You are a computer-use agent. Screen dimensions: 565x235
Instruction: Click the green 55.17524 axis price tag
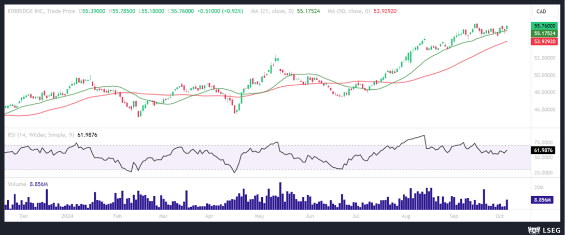pos(544,34)
